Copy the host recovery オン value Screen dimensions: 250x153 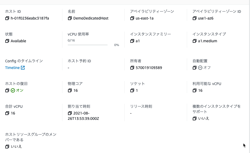[x=7, y=90]
